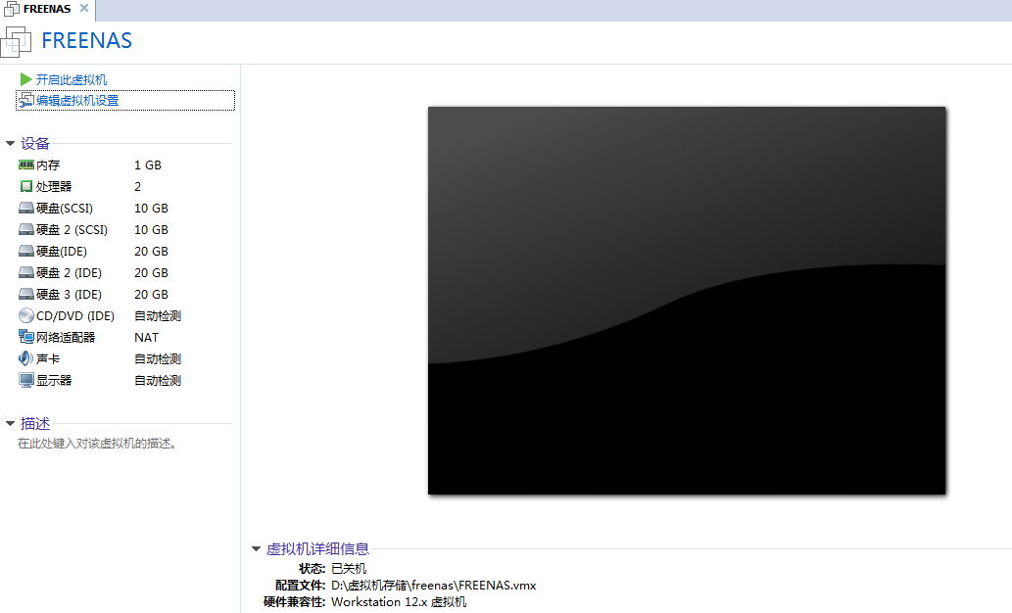1012x613 pixels.
Task: Click the green play icon to power on
Action: 25,79
